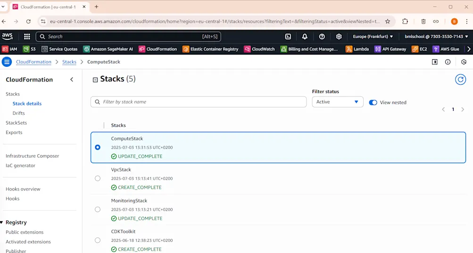
Task: Open the info panel icon
Action: pos(448,62)
